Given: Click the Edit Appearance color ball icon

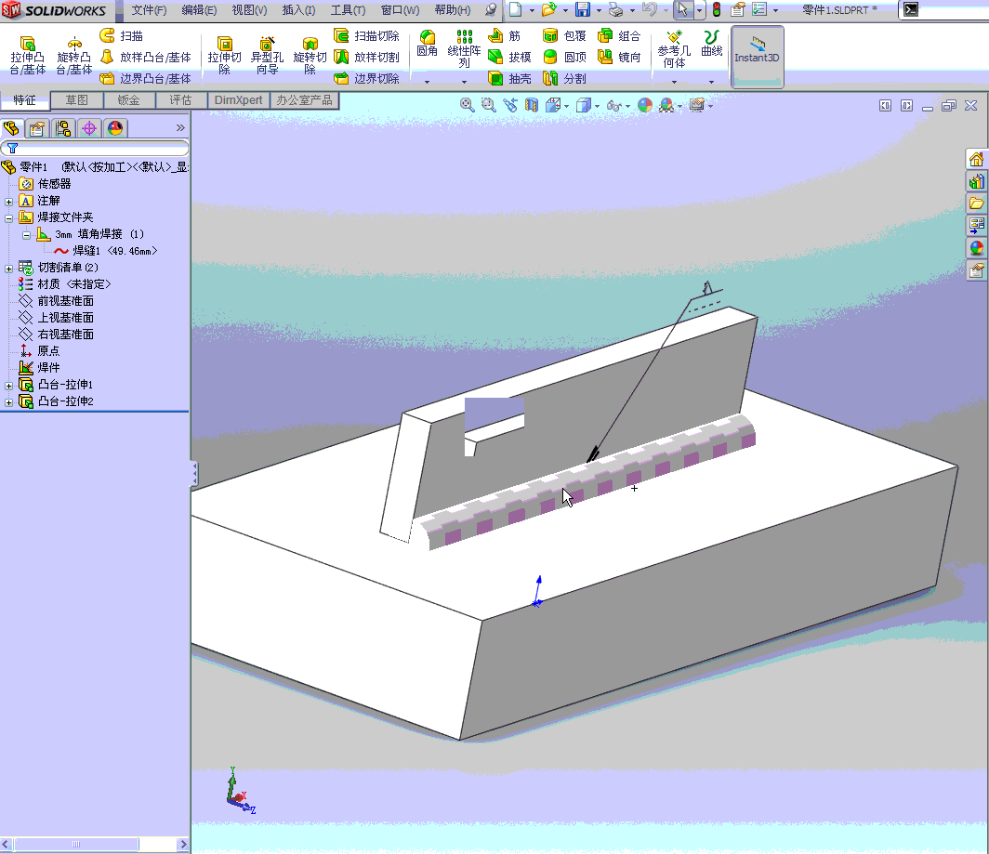Looking at the screenshot, I should click(645, 105).
